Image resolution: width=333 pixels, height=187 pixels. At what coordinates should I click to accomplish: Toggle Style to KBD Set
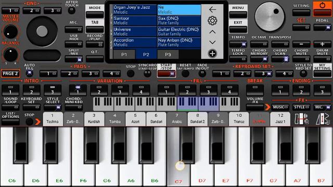(303, 74)
